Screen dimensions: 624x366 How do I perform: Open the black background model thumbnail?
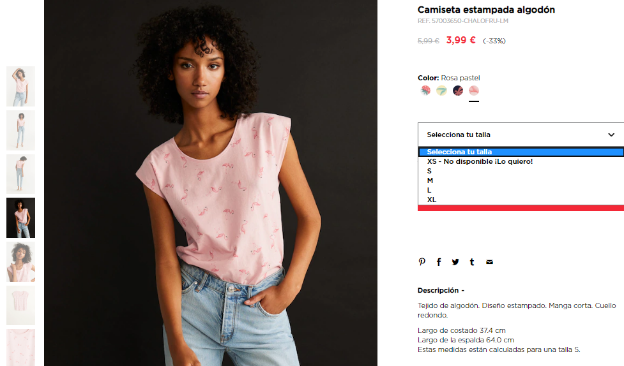(x=20, y=218)
